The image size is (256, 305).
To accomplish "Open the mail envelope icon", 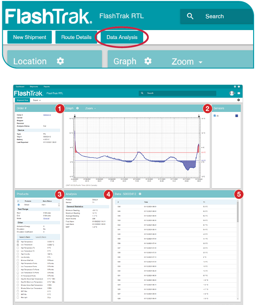I will pos(239,93).
